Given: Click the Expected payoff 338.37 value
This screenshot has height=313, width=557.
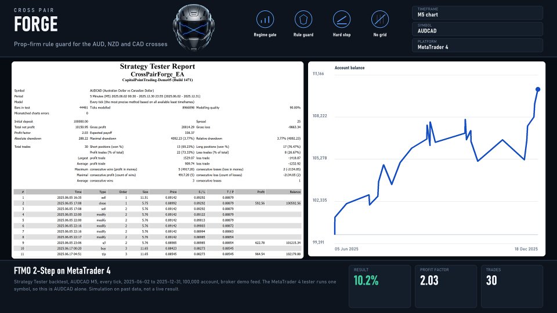Looking at the screenshot, I should pos(190,133).
